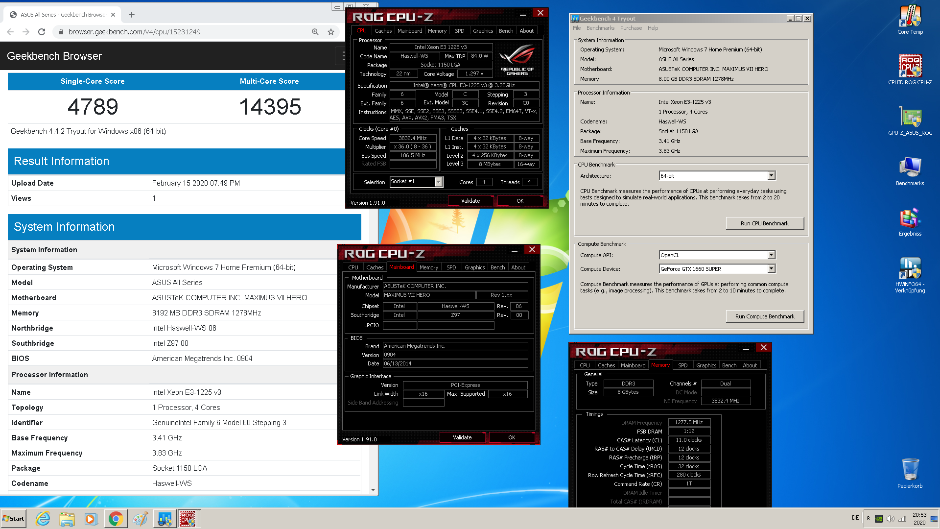Open the Ergebniss desktop shortcut
This screenshot has height=529, width=940.
coord(910,221)
